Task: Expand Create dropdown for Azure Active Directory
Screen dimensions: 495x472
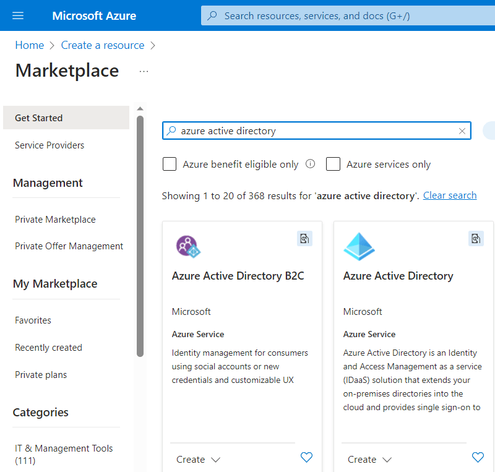Action: [x=369, y=460]
